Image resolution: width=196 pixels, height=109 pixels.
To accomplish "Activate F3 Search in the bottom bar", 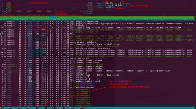I will click(22, 108).
